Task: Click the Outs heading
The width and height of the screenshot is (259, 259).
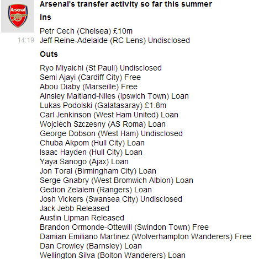Action: tap(49, 54)
